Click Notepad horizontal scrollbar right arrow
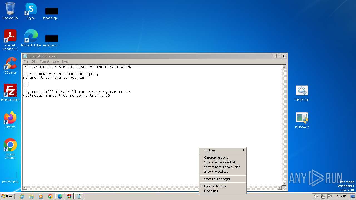Viewport: 356px width, 200px height. coord(280,188)
